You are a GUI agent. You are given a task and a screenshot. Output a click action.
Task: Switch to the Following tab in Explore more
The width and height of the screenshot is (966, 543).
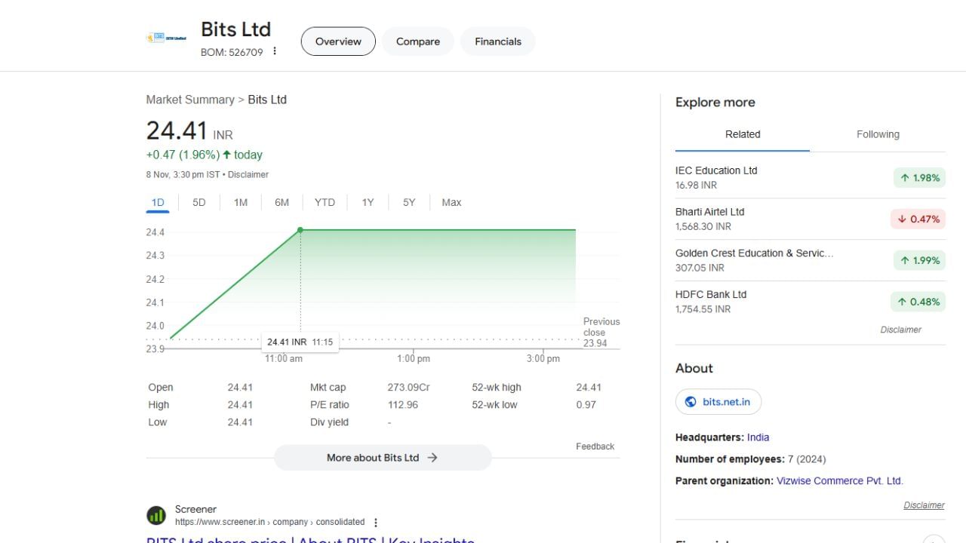click(878, 134)
